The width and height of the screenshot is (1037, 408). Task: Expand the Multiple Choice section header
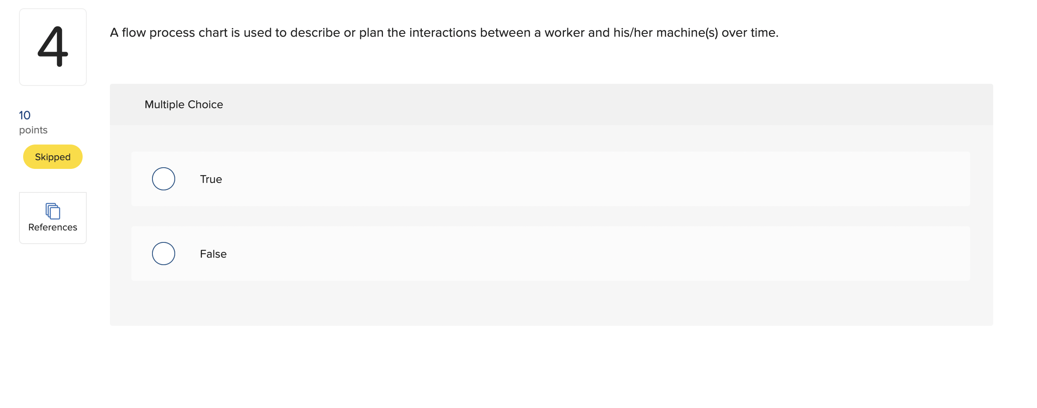click(x=183, y=104)
